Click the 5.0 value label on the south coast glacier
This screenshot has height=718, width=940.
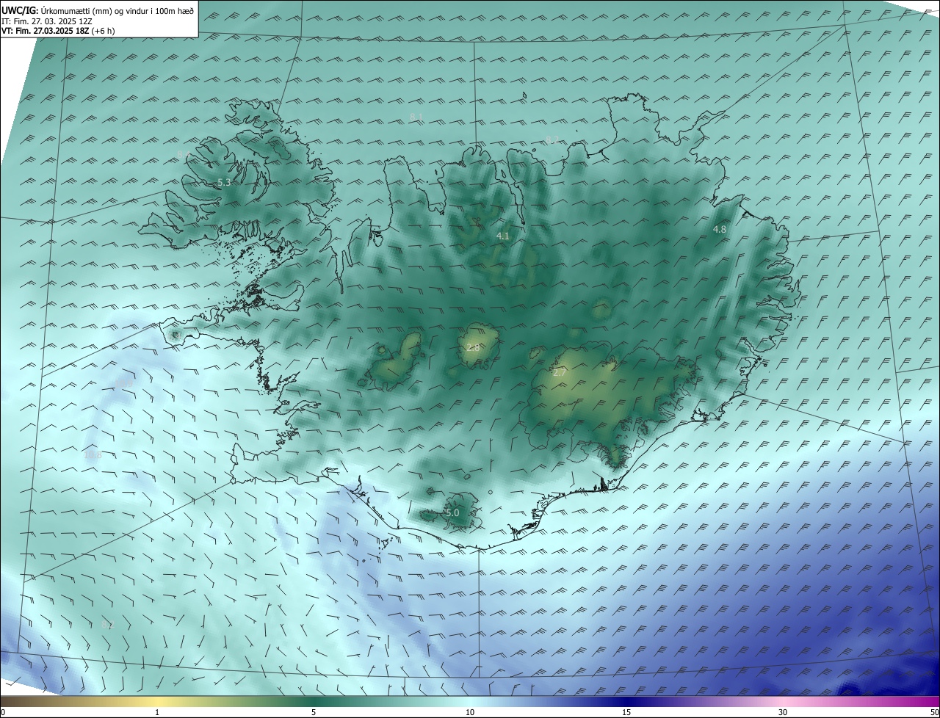click(452, 513)
